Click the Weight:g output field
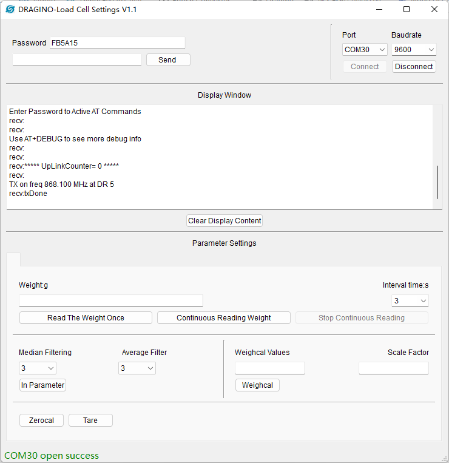Viewport: 449px width, 463px height. pyautogui.click(x=111, y=301)
